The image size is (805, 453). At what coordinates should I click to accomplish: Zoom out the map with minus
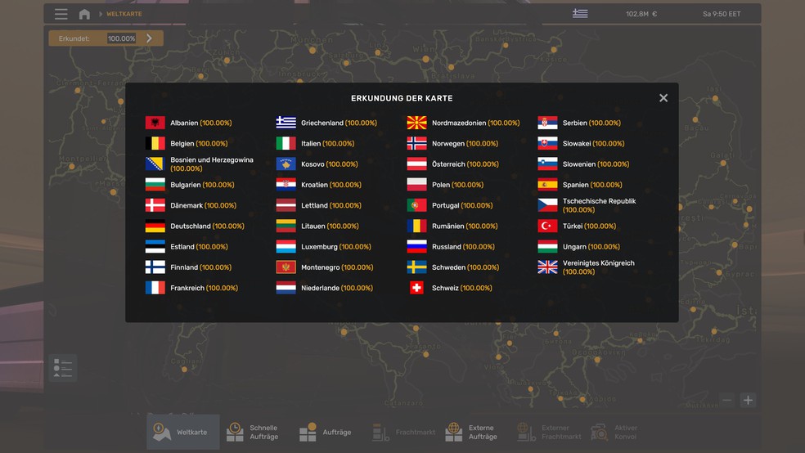tap(726, 400)
